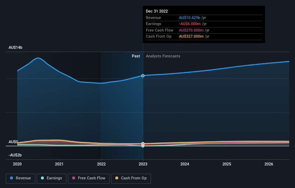
Task: Click the 'Free Cash Flow' row label in tooltip
Action: 160,30
